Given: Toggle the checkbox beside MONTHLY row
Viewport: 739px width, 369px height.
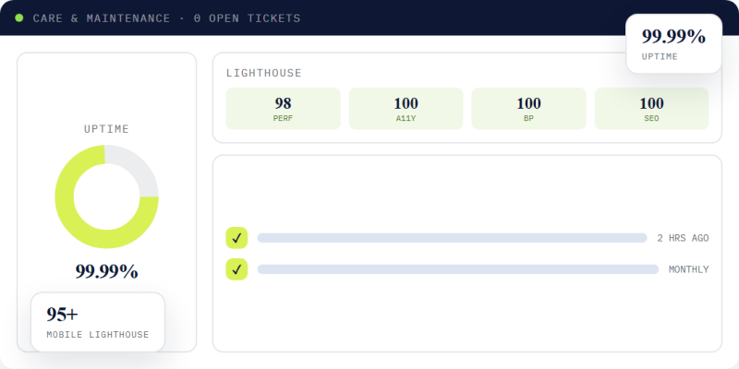Looking at the screenshot, I should pos(236,269).
